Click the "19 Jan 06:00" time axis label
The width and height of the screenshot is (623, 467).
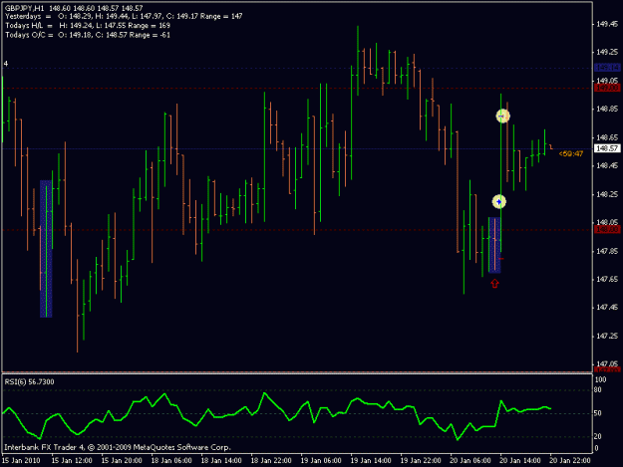click(x=321, y=461)
